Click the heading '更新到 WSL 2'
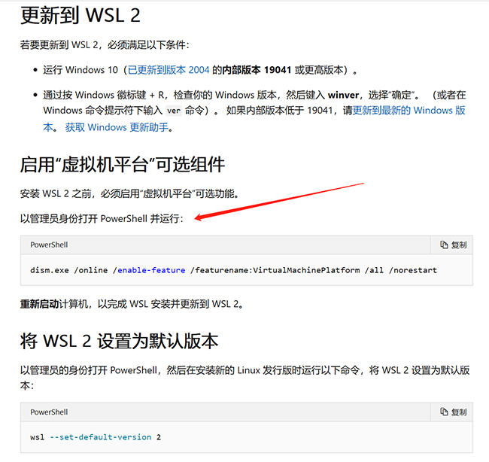The height and width of the screenshot is (462, 489). (x=80, y=15)
